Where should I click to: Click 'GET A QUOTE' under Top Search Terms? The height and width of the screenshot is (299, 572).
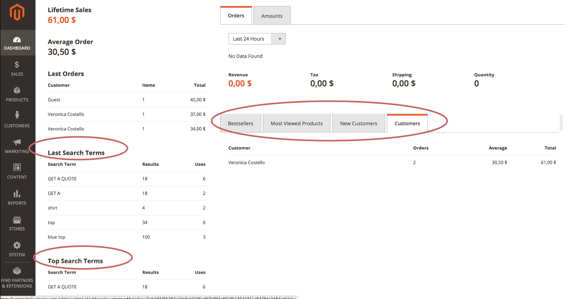pyautogui.click(x=62, y=287)
